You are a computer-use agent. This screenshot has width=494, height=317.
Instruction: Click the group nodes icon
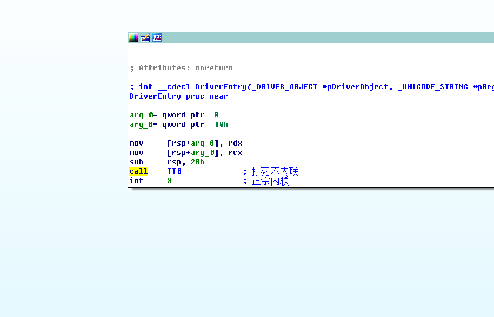coord(157,38)
